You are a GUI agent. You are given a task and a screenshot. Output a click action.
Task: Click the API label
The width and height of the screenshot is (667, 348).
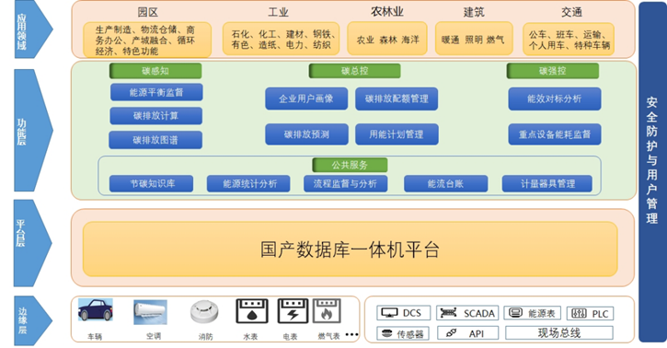pyautogui.click(x=477, y=334)
